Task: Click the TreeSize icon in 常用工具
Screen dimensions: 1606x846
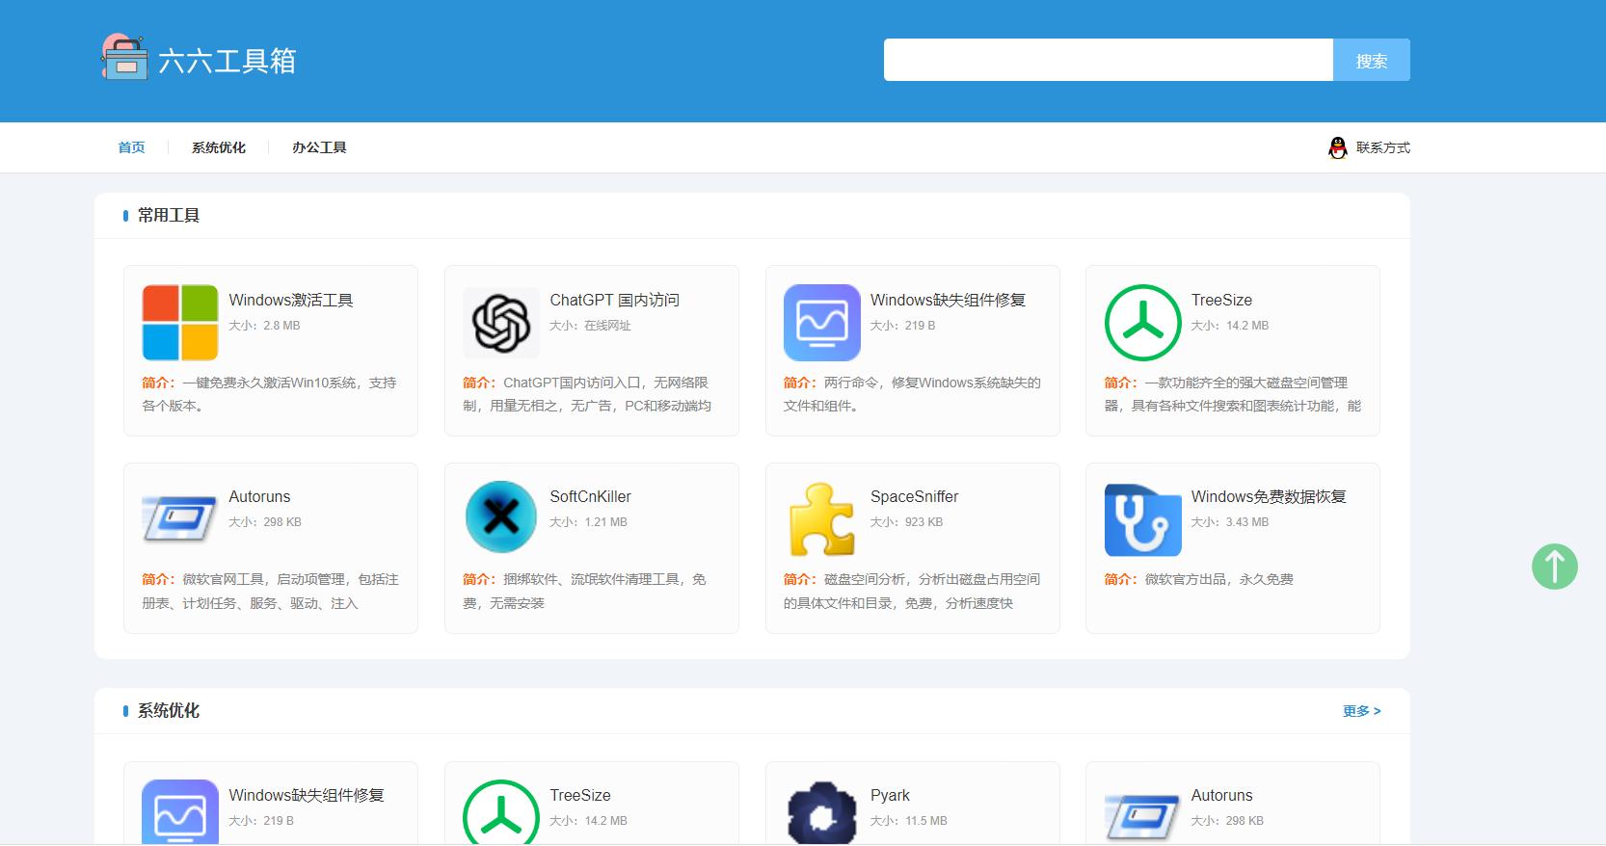Action: point(1143,323)
